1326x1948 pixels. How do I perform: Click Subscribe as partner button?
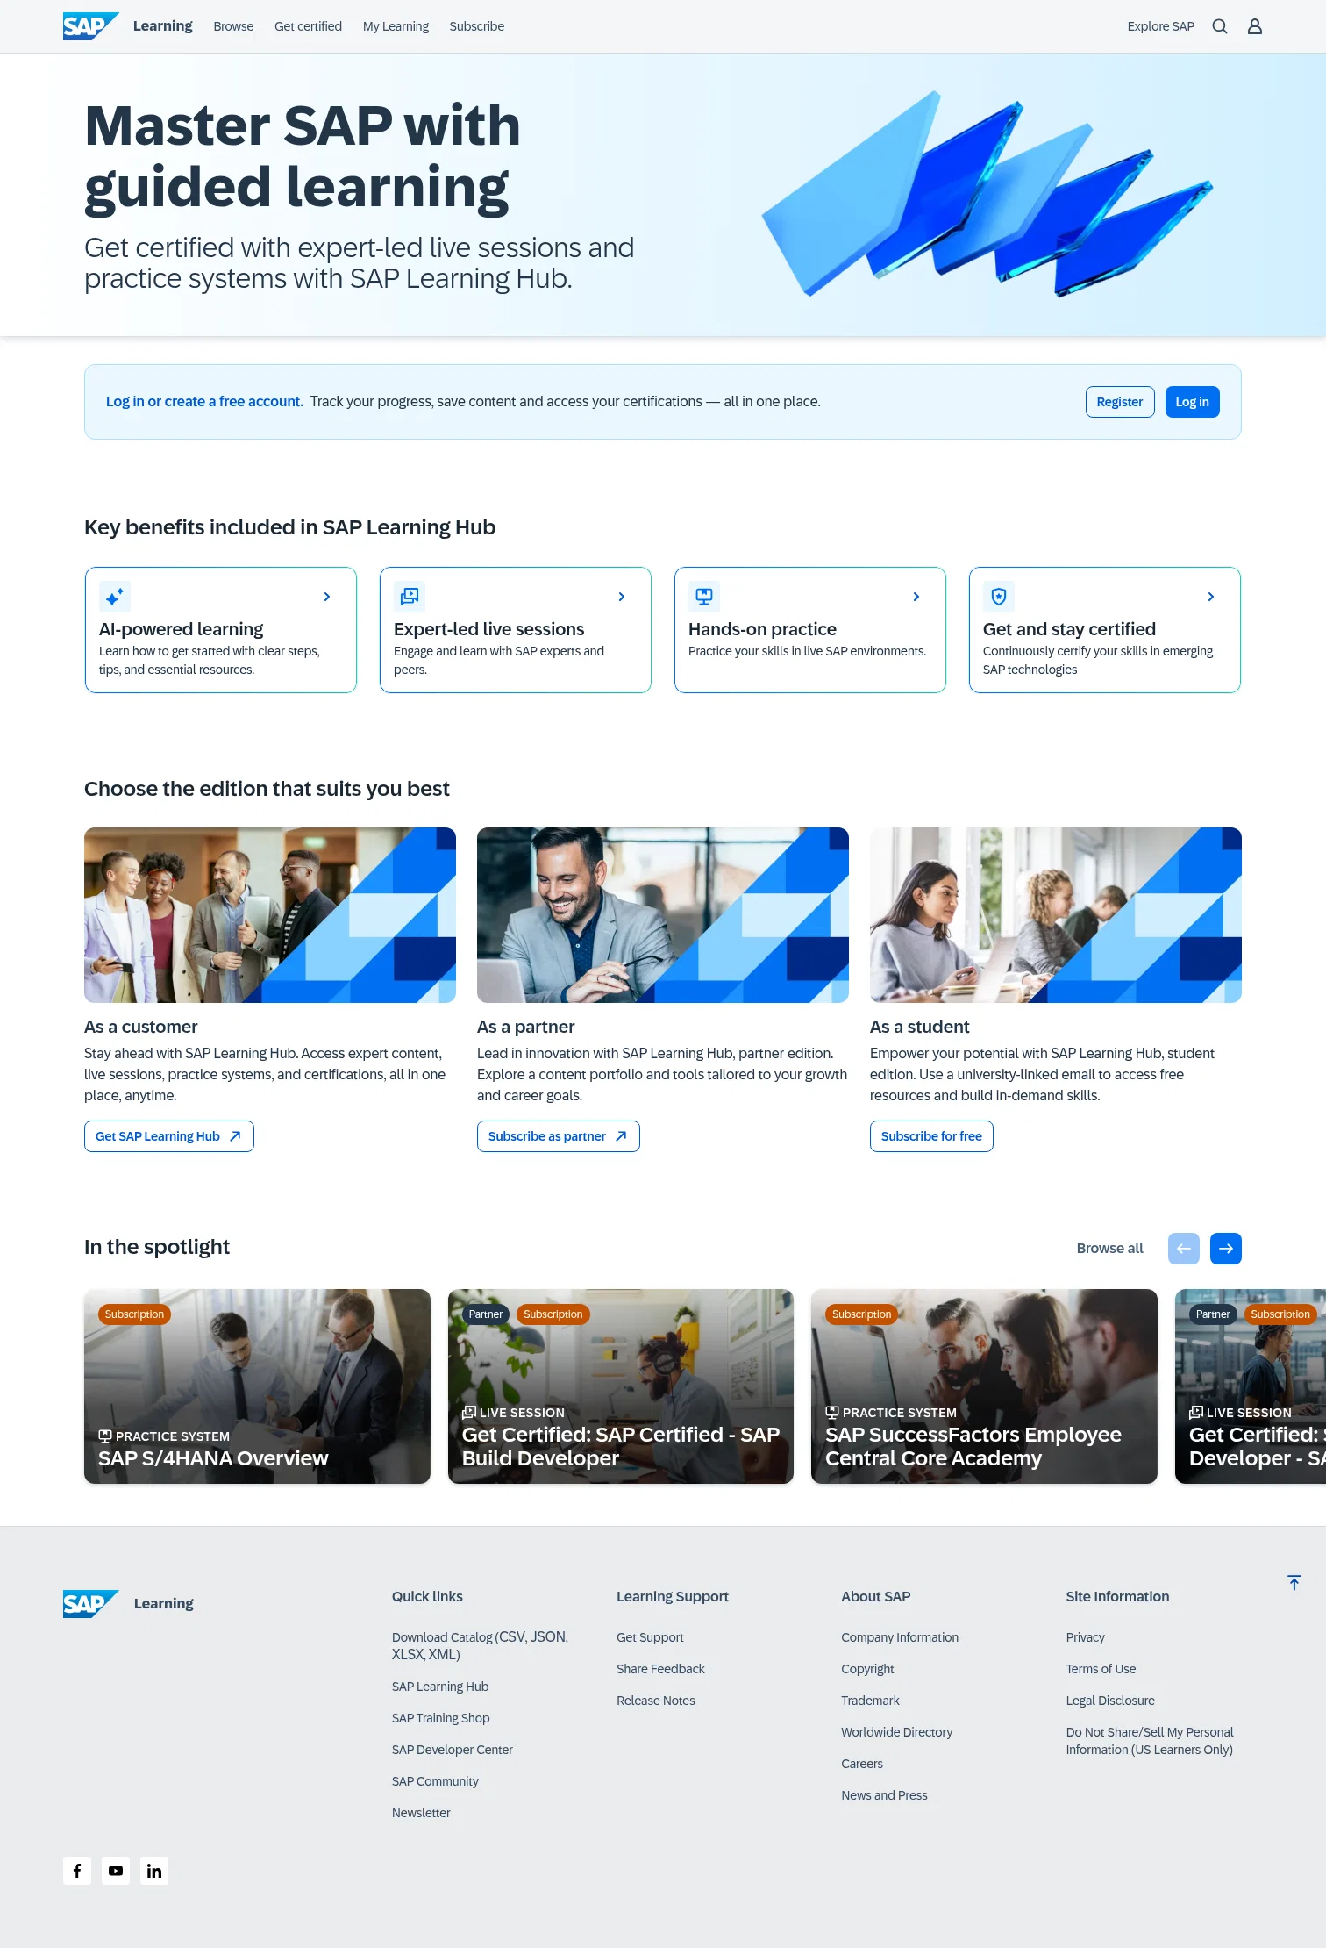tap(558, 1136)
